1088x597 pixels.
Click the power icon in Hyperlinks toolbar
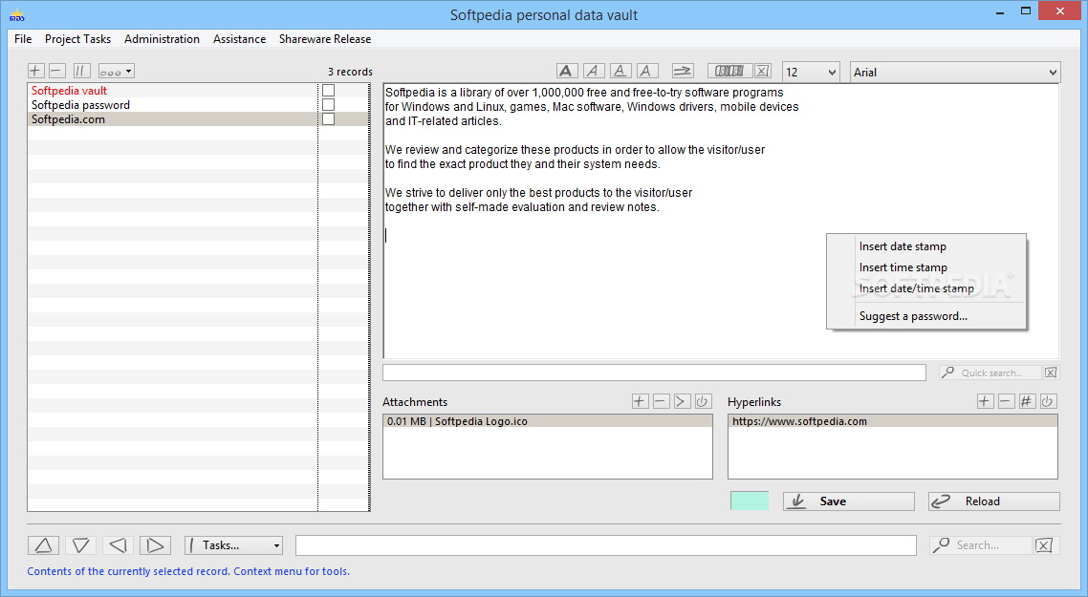[1048, 401]
